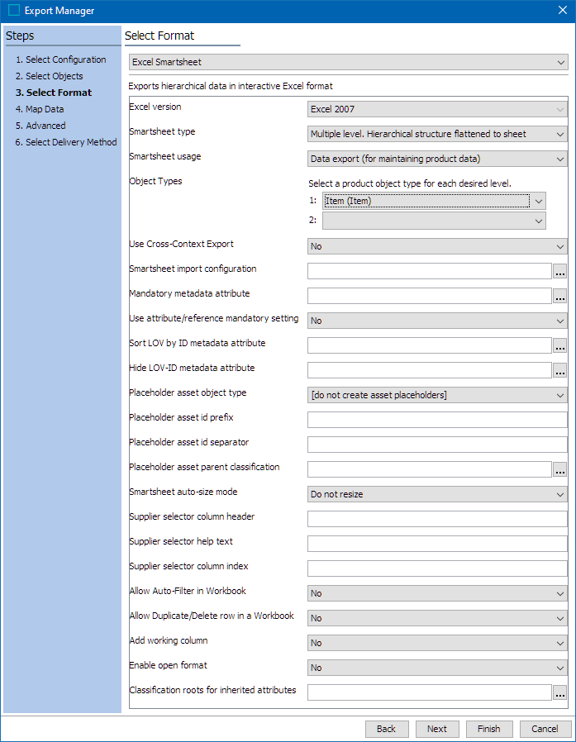Click ellipsis beside Hide LOV-ID metadata attribute
This screenshot has width=576, height=742.
coord(560,370)
